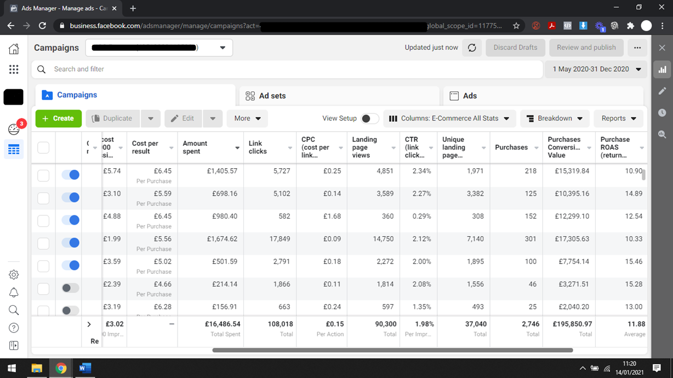Open Columns: E-Commerce All Stats dropdown
Image resolution: width=673 pixels, height=378 pixels.
click(449, 118)
